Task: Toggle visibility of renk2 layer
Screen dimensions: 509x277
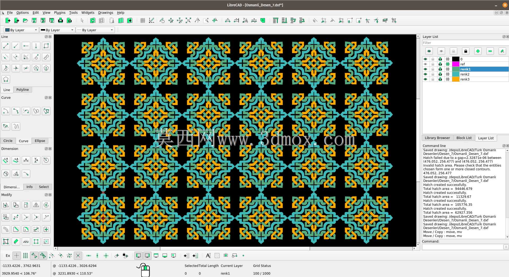Action: (425, 74)
